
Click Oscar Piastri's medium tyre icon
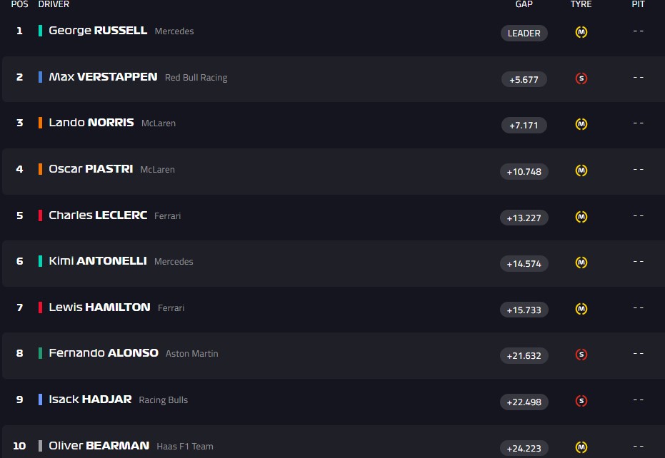point(581,171)
